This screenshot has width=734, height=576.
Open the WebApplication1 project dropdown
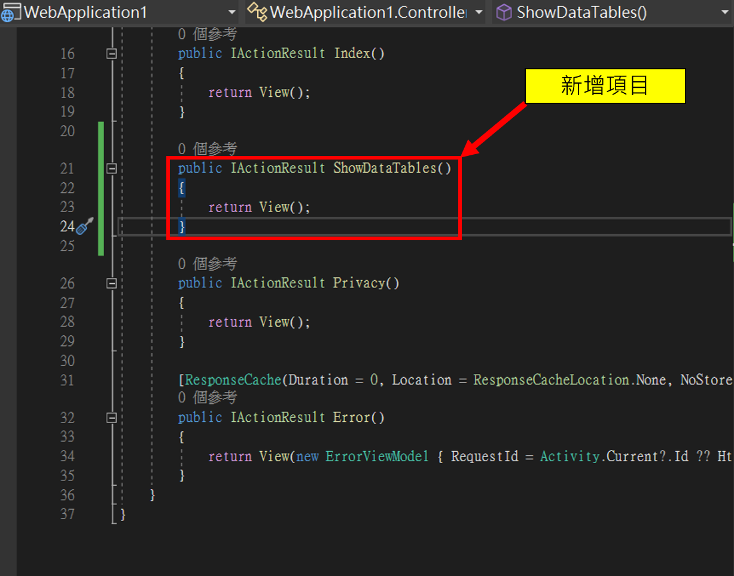click(x=232, y=12)
